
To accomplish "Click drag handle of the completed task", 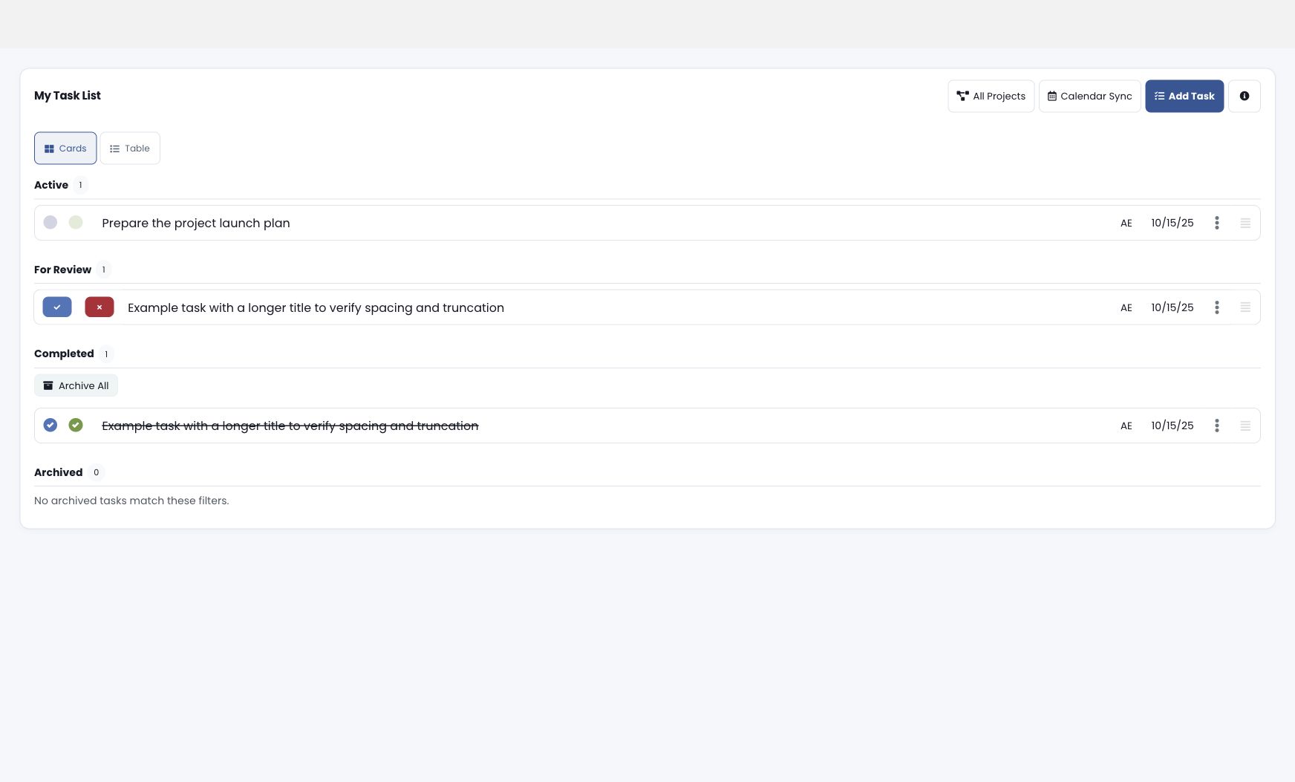I will click(x=1245, y=426).
